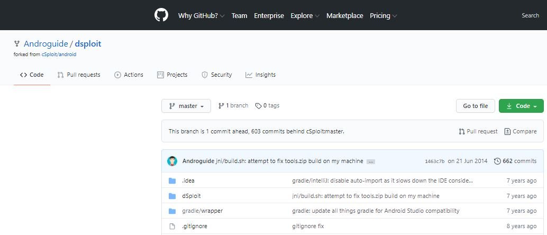Click the .idea folder icon
The width and height of the screenshot is (547, 235).
tap(172, 180)
